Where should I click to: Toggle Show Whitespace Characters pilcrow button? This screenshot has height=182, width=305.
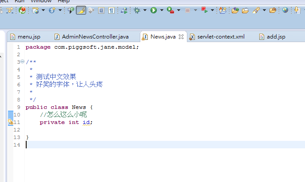(x=111, y=10)
